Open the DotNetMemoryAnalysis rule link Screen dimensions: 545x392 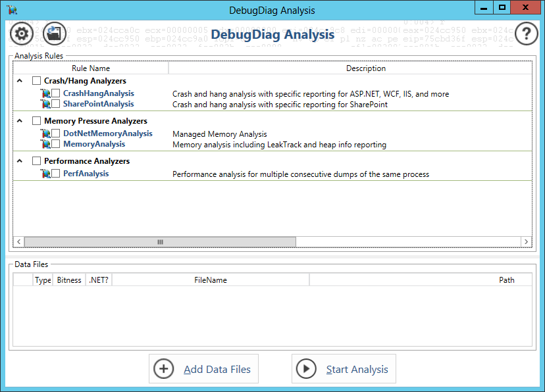coord(108,134)
